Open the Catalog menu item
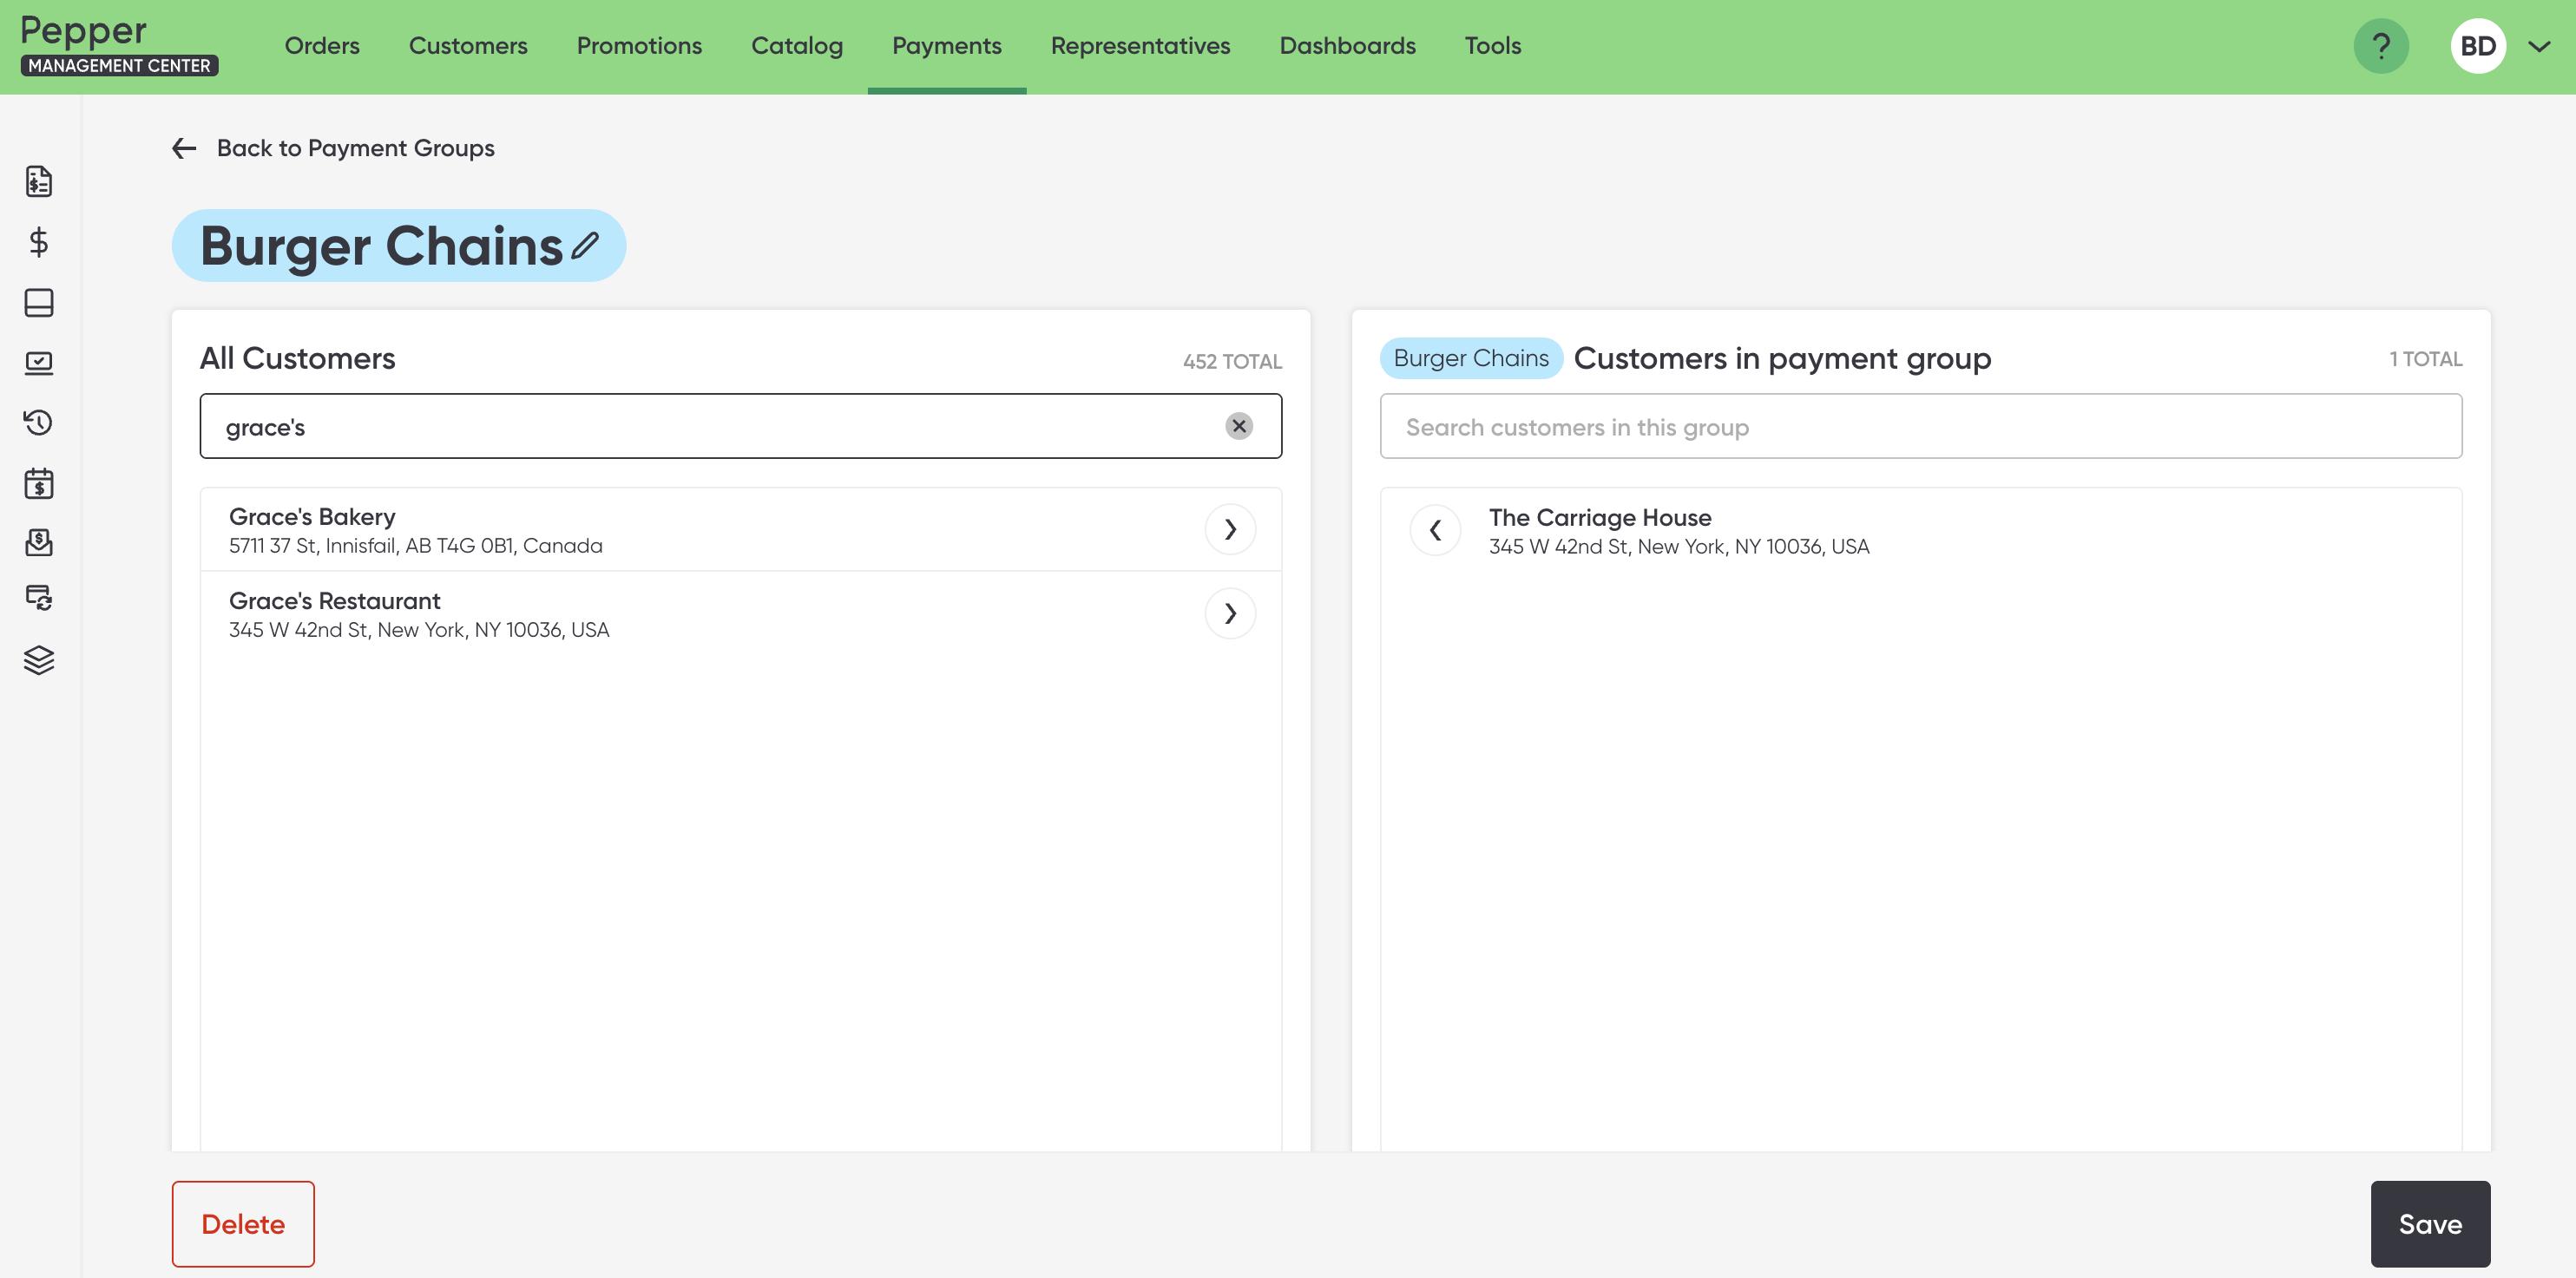2576x1278 pixels. (796, 46)
